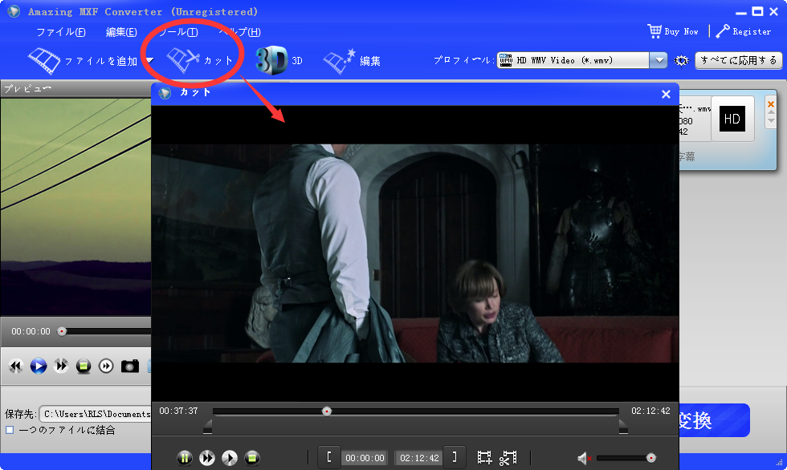The width and height of the screenshot is (787, 470).
Task: Click the HD format thumbnail in the file list
Action: [732, 119]
